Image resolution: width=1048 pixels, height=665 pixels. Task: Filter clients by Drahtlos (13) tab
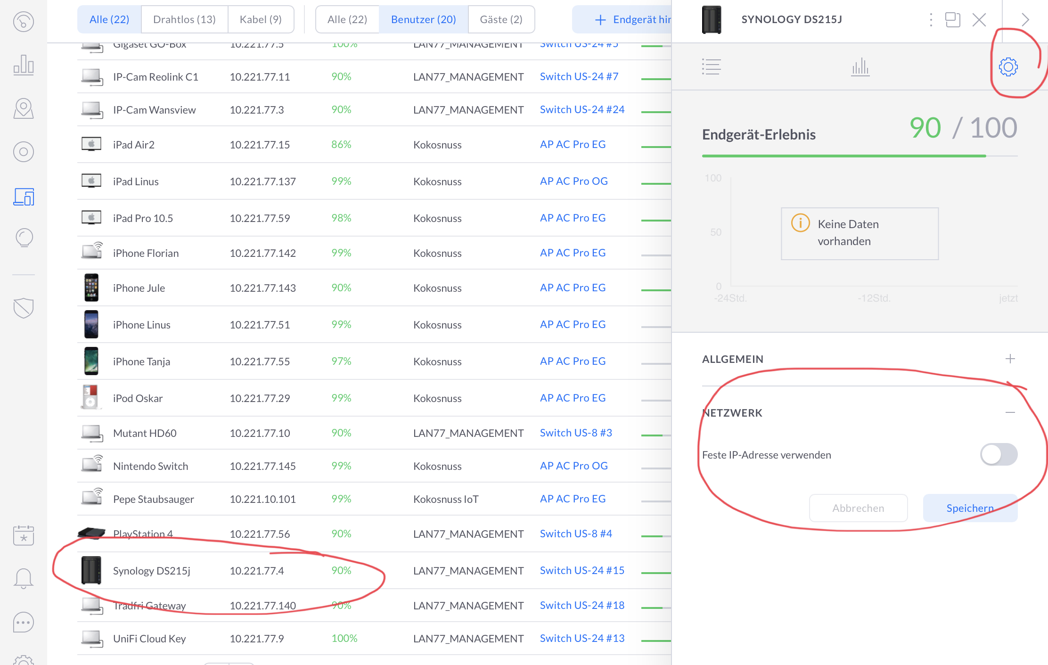click(184, 20)
